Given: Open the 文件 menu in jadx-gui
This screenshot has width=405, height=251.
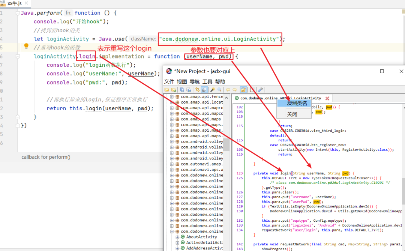Looking at the screenshot, I should (169, 81).
